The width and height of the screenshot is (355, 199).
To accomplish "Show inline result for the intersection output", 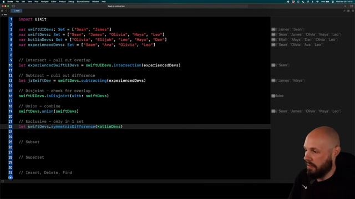I will (x=273, y=65).
